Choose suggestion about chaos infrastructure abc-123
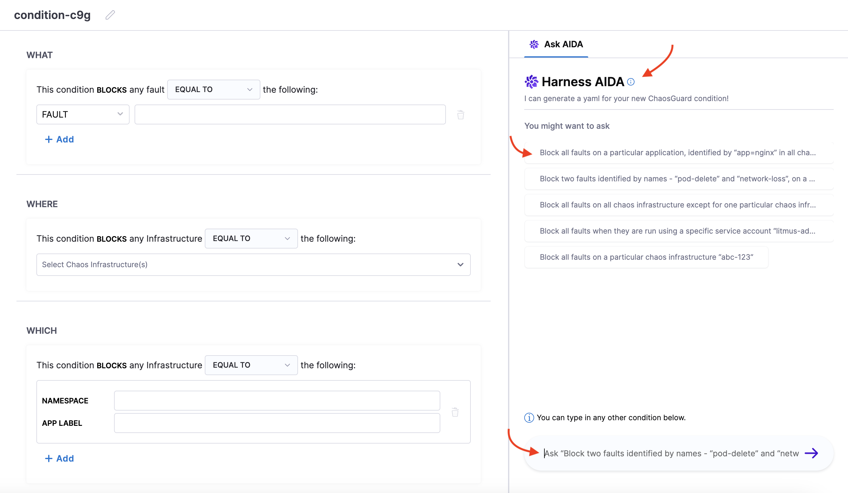 (x=646, y=257)
